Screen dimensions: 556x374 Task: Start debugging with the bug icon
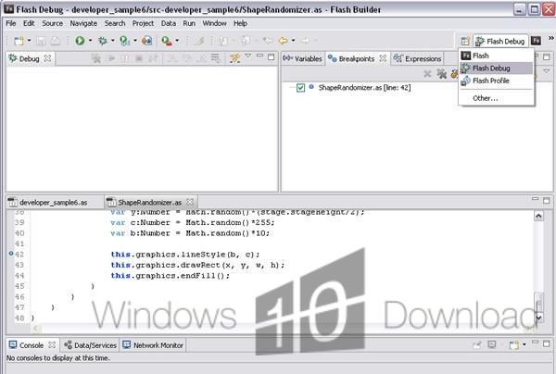(x=103, y=41)
